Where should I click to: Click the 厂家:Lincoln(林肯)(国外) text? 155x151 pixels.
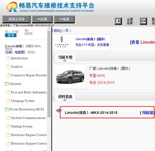(109, 68)
